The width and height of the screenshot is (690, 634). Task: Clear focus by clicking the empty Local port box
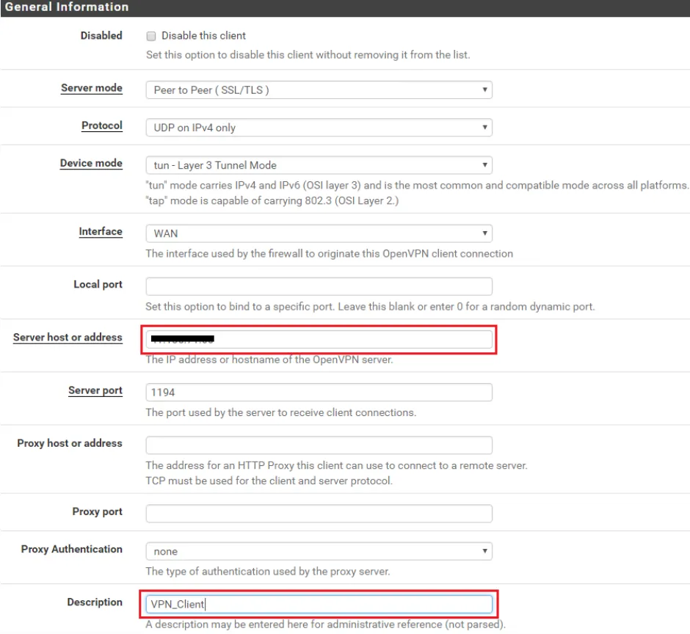[x=319, y=285]
